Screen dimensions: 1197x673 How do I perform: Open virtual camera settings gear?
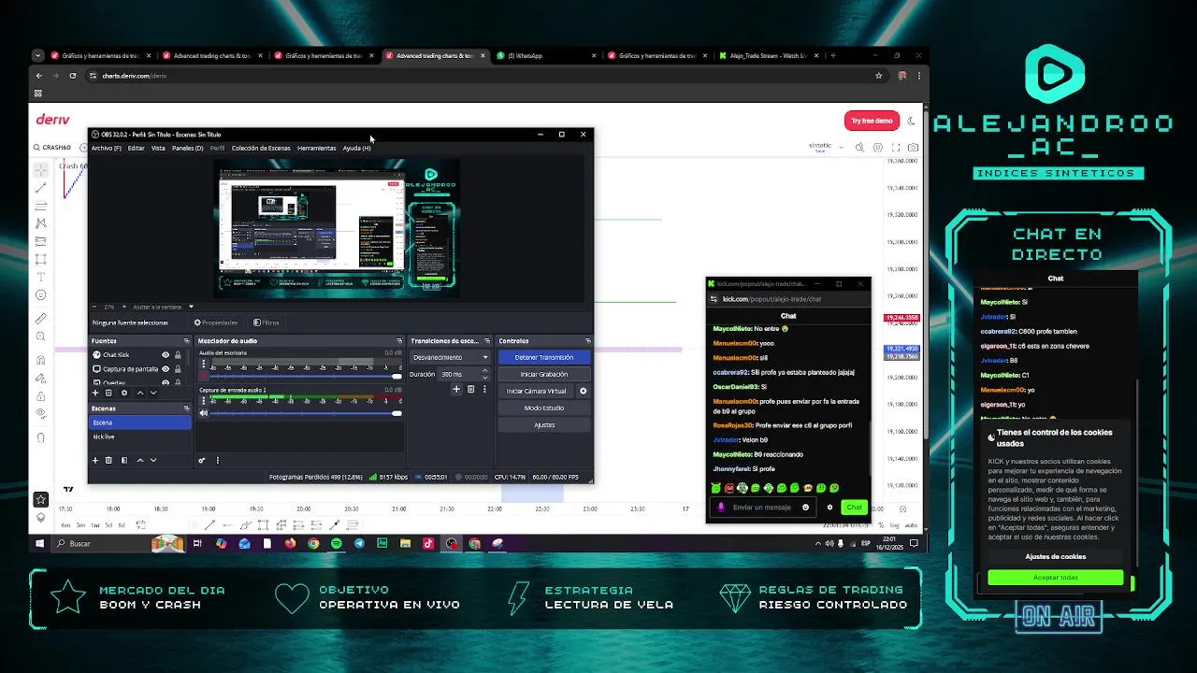(x=583, y=391)
